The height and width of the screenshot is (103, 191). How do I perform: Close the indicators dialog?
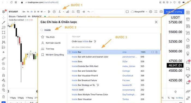pyautogui.click(x=156, y=22)
